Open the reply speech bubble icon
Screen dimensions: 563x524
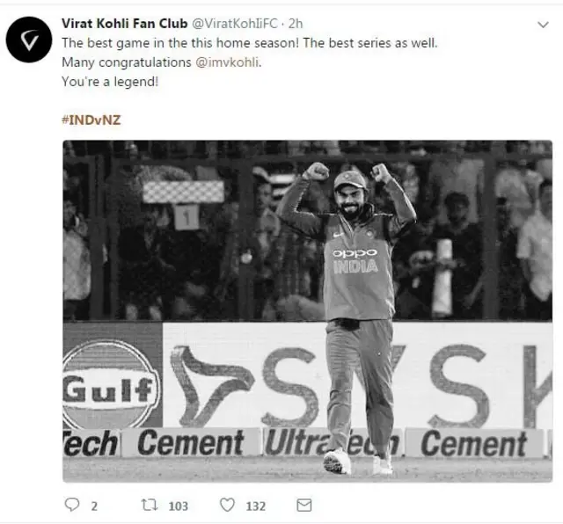[x=72, y=505]
